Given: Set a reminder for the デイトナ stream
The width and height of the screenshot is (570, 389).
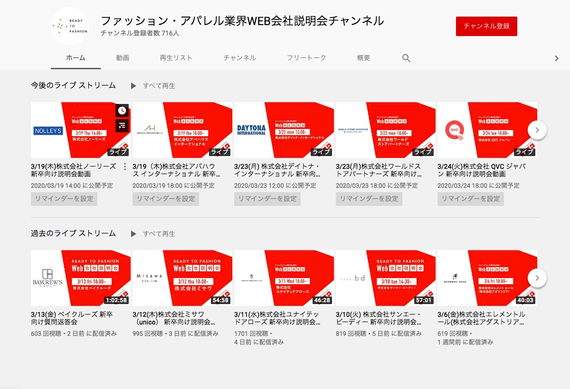Looking at the screenshot, I should point(267,199).
